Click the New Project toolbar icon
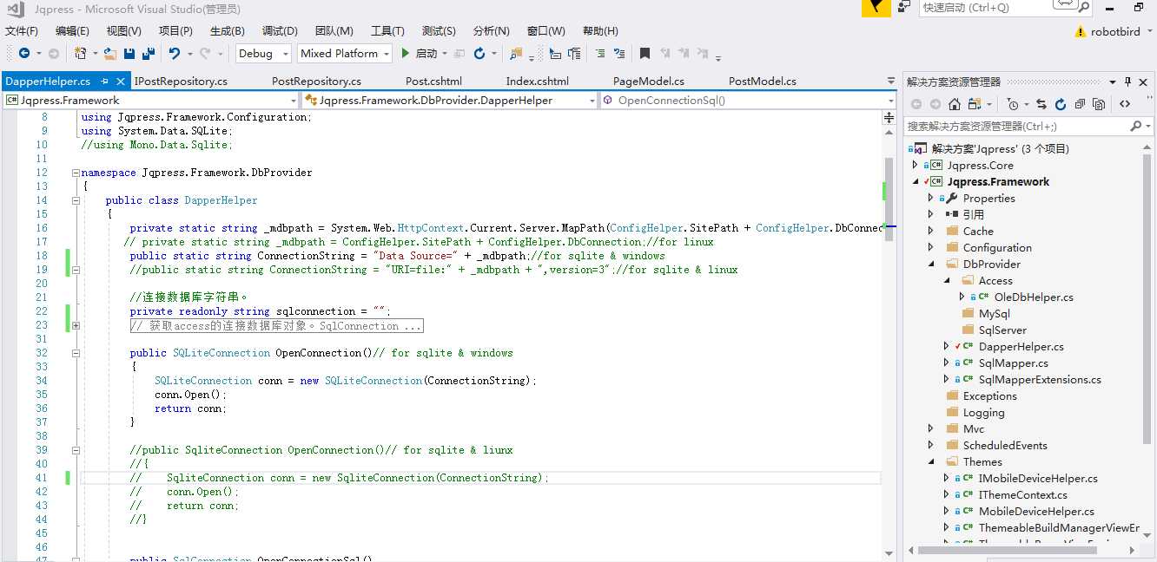This screenshot has width=1157, height=562. coord(80,53)
